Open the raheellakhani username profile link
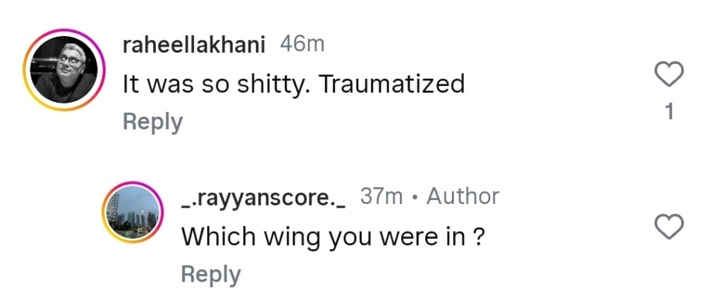722x304 pixels. pyautogui.click(x=194, y=45)
